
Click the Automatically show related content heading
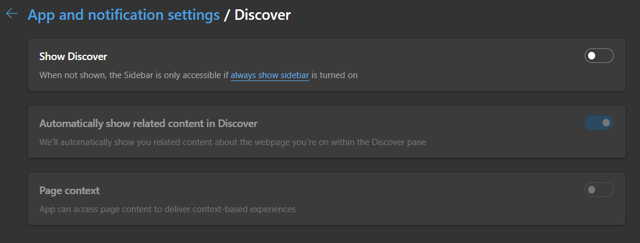click(x=148, y=124)
